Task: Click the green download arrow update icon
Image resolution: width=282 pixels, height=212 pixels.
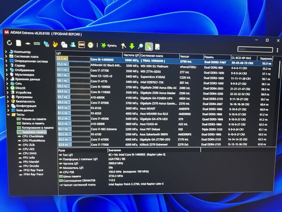Action: [132, 46]
